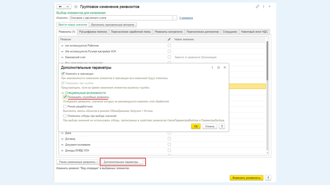This screenshot has height=185, width=330.
Task: Uncheck 'Изменять в транзакции' checkbox
Action: [63, 74]
